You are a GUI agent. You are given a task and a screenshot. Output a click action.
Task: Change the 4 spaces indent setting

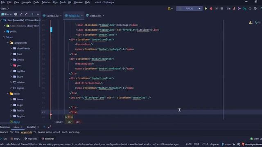coord(215,144)
